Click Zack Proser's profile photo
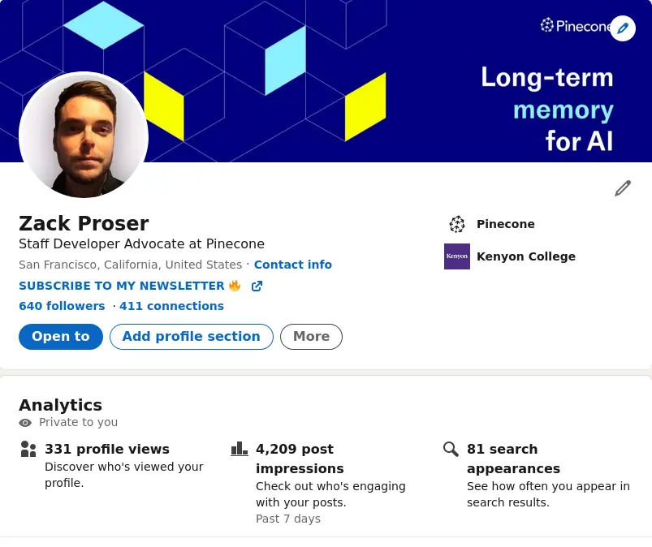The image size is (652, 547). click(84, 136)
